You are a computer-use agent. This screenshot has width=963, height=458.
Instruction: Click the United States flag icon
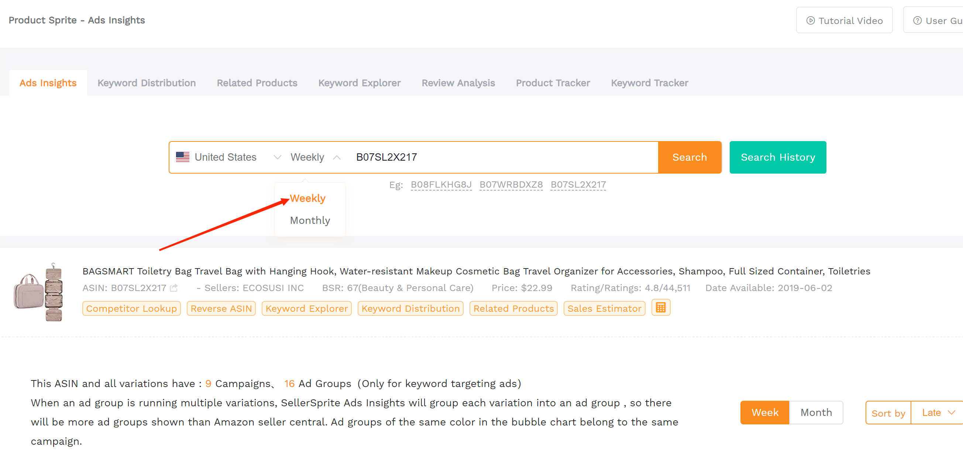pos(182,157)
